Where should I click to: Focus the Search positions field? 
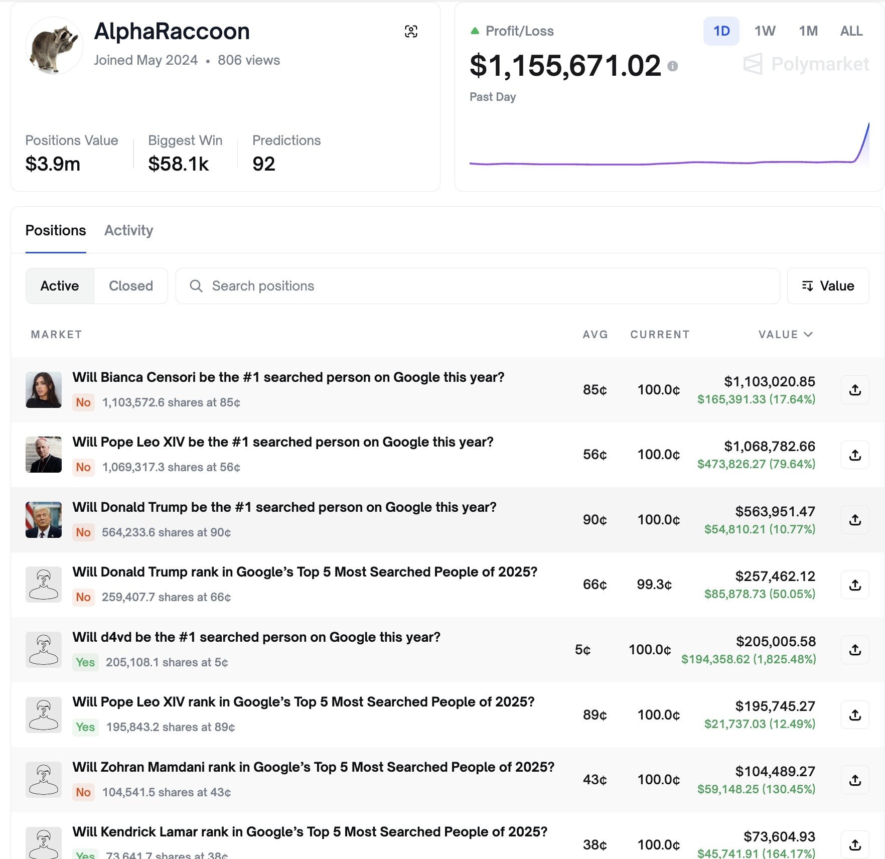pos(478,286)
